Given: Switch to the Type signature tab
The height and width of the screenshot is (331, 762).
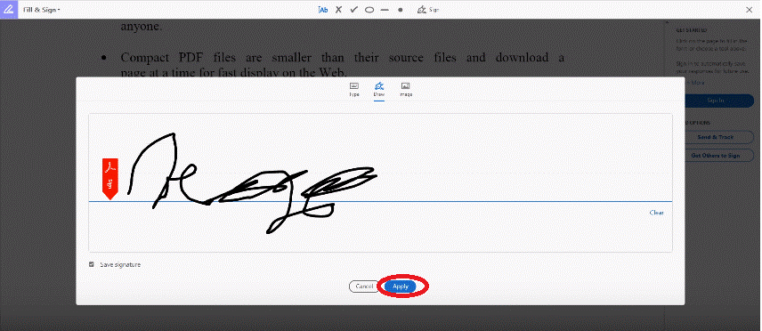Looking at the screenshot, I should pos(353,90).
